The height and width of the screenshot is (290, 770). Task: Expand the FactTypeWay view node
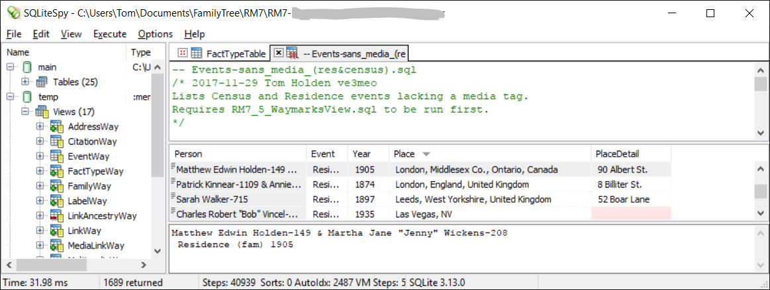[40, 172]
